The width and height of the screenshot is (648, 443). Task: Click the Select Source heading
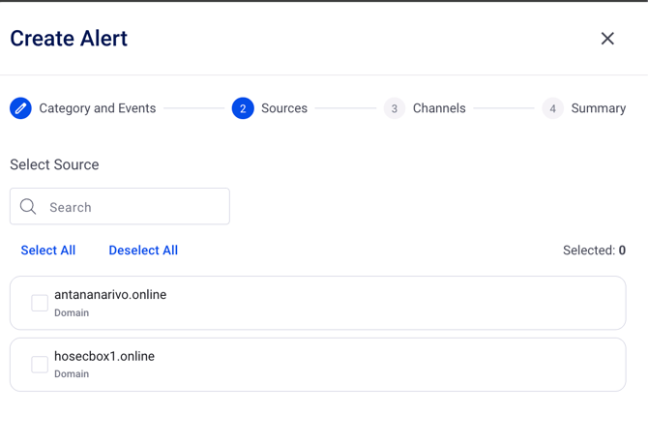point(54,164)
